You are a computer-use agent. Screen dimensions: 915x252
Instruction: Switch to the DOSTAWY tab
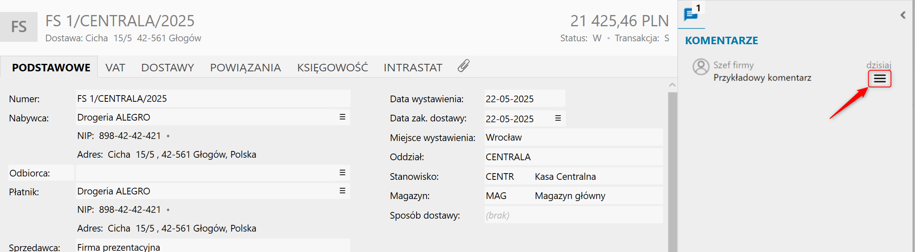(x=168, y=68)
